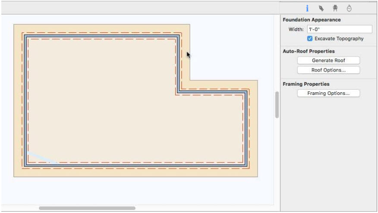
Task: Switch to the pen nib inspector icon
Action: 321,9
